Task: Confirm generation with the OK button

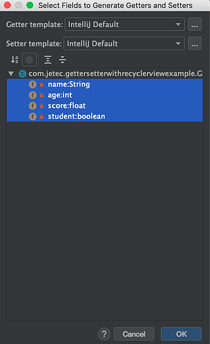Action: click(x=181, y=334)
